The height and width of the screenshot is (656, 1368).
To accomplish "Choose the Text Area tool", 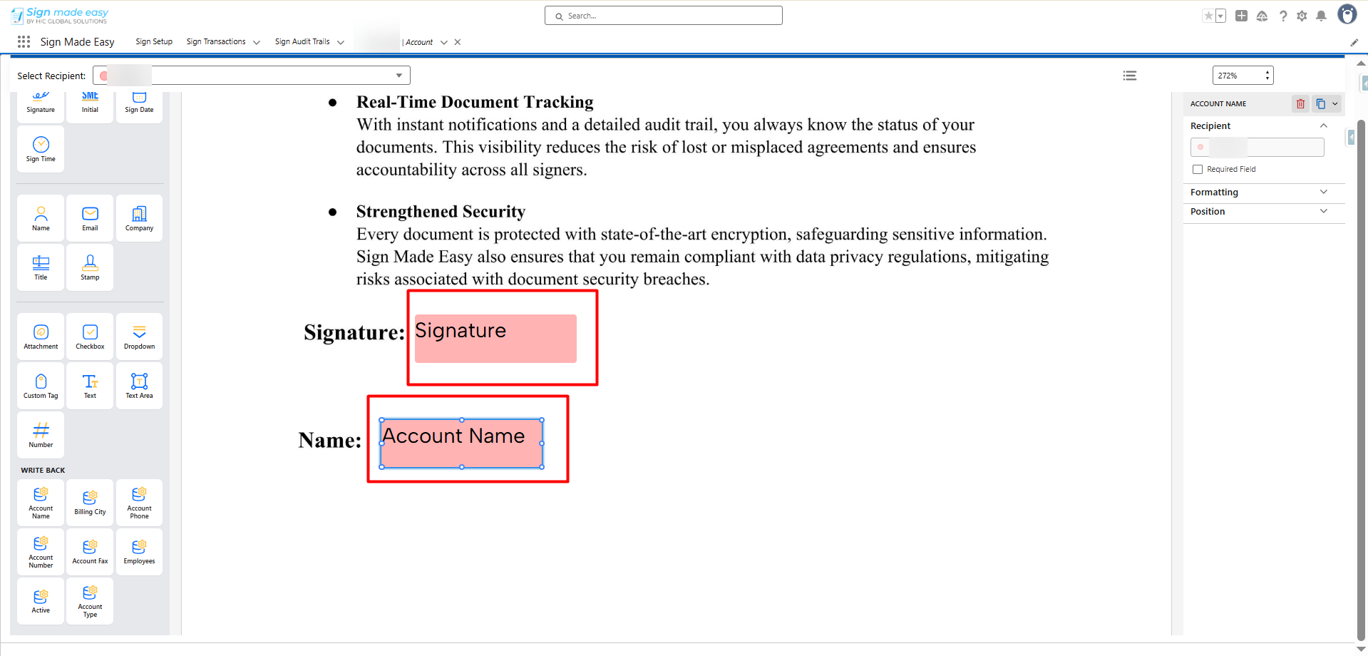I will [x=139, y=386].
